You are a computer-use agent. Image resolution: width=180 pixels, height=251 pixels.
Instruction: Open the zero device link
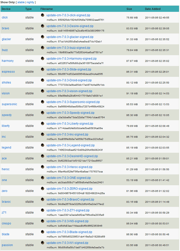click(4, 191)
